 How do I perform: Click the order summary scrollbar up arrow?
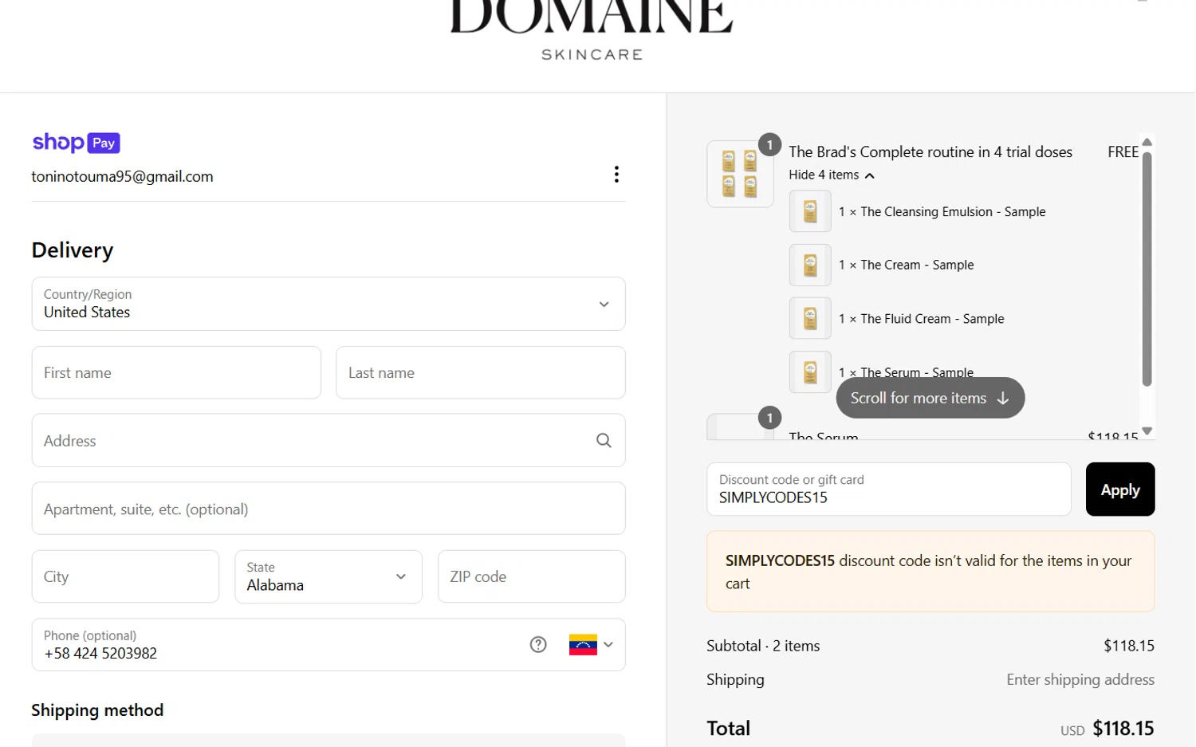click(x=1147, y=142)
